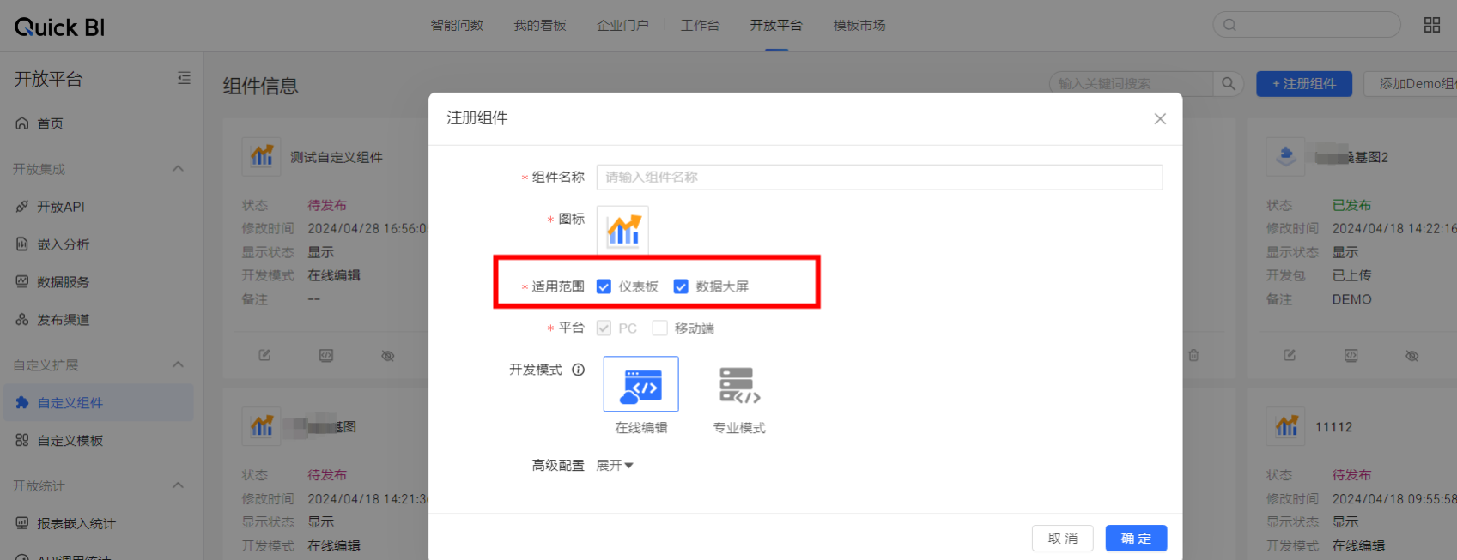Uncheck the 数据大屏 checkbox
Screen dimensions: 1457x560
click(681, 286)
